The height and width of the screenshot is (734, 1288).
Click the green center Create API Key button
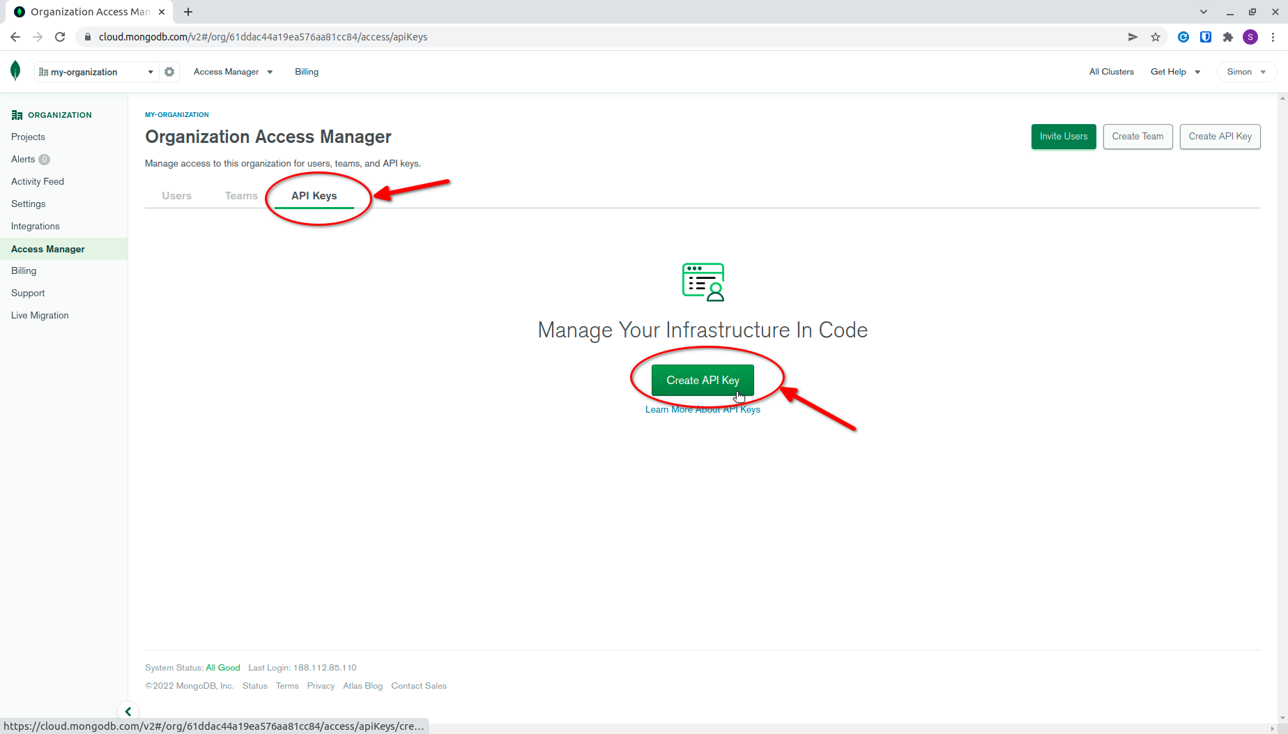[703, 380]
